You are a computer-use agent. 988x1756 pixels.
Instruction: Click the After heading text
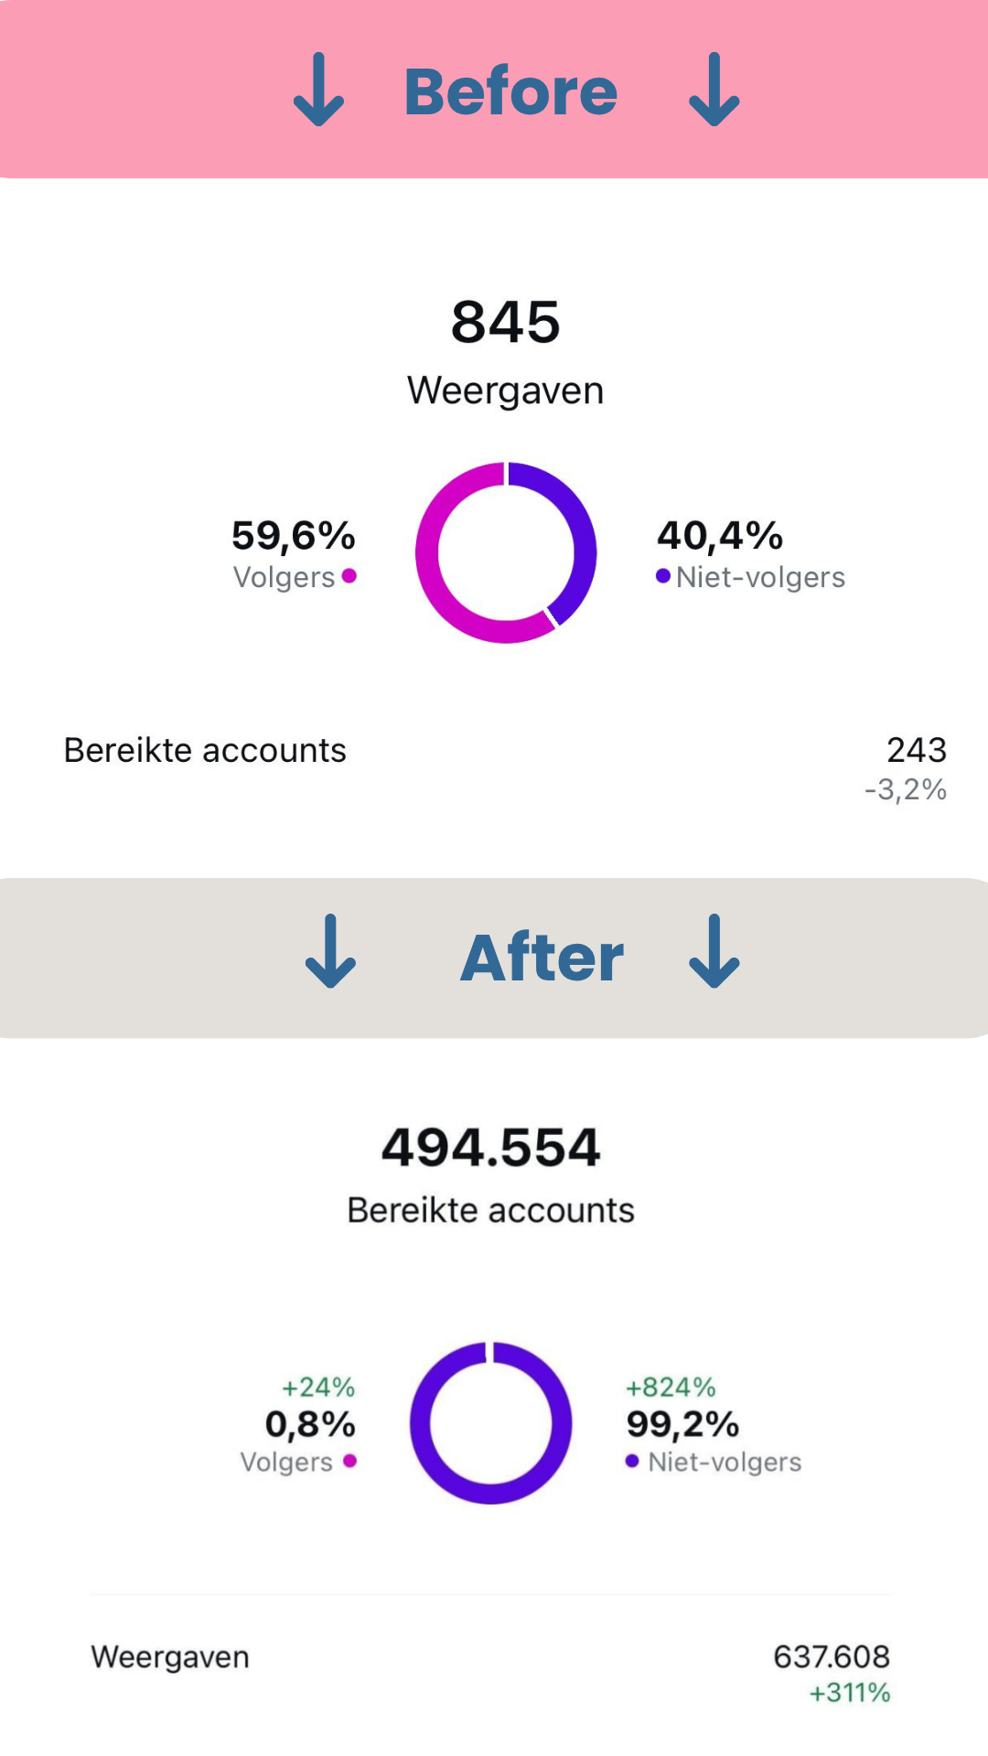[x=542, y=958]
